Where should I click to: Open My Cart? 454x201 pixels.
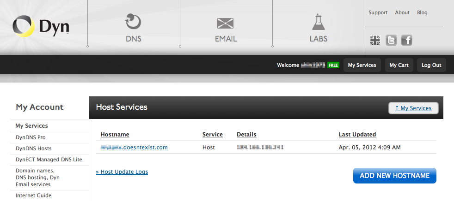click(x=399, y=65)
